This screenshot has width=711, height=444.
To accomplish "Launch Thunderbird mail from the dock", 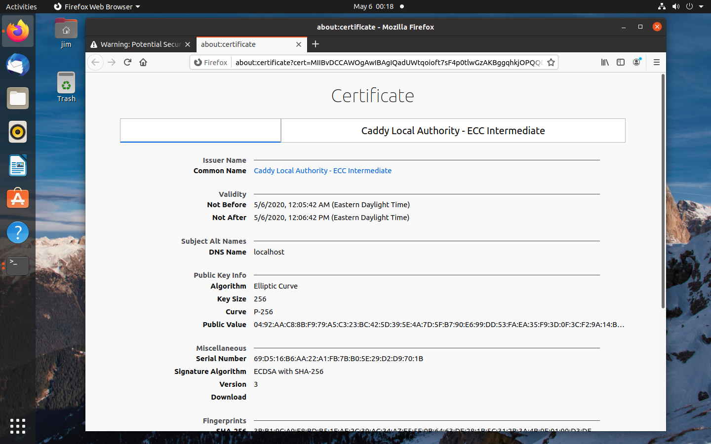I will (x=18, y=65).
